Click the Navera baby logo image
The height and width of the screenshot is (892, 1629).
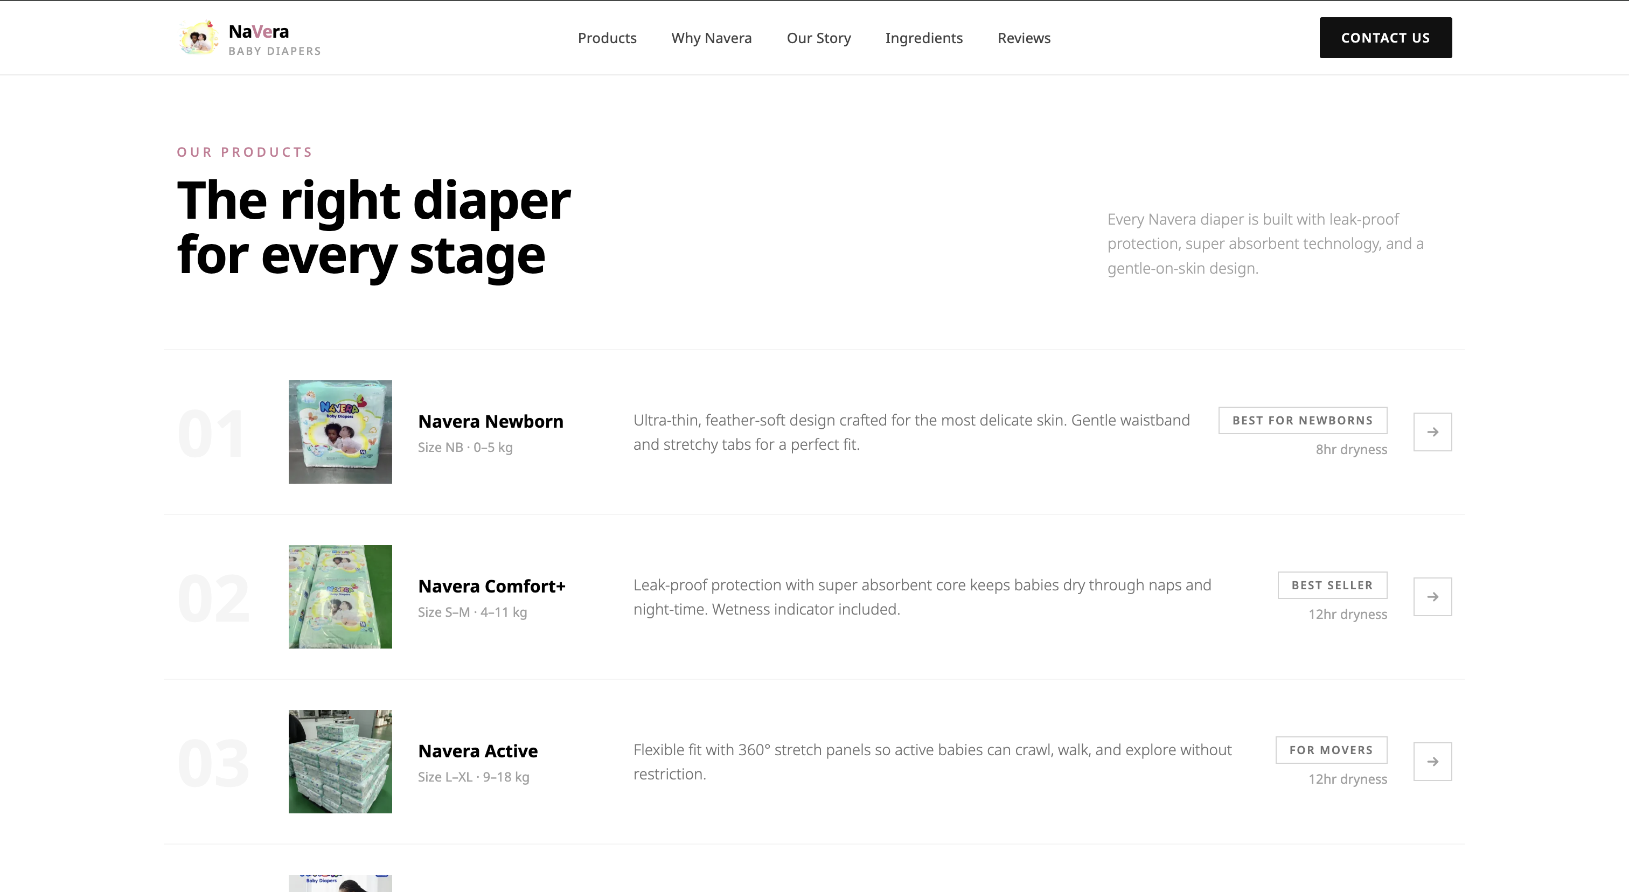pos(199,37)
